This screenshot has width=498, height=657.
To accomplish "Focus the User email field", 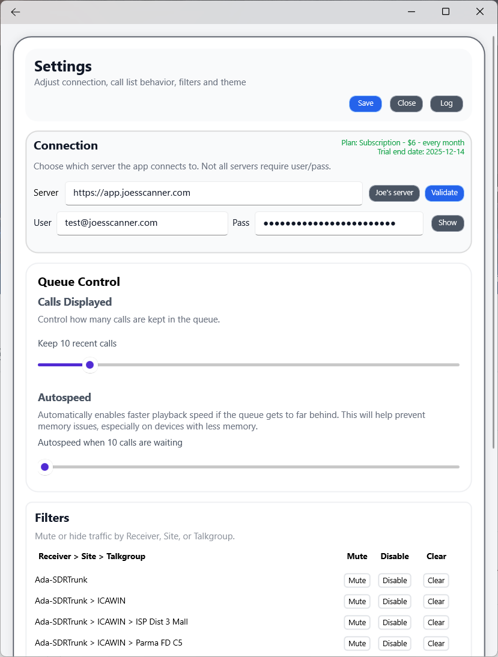I will click(142, 223).
